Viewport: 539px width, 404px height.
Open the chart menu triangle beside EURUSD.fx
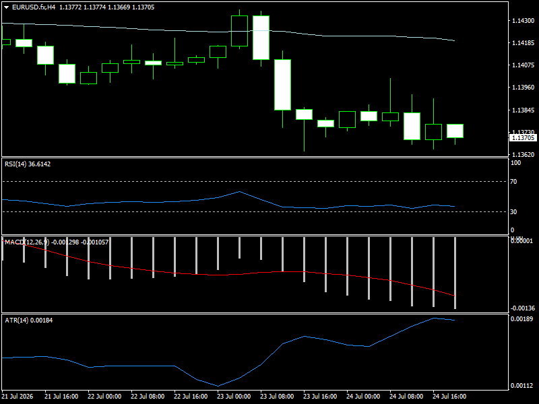(x=6, y=7)
